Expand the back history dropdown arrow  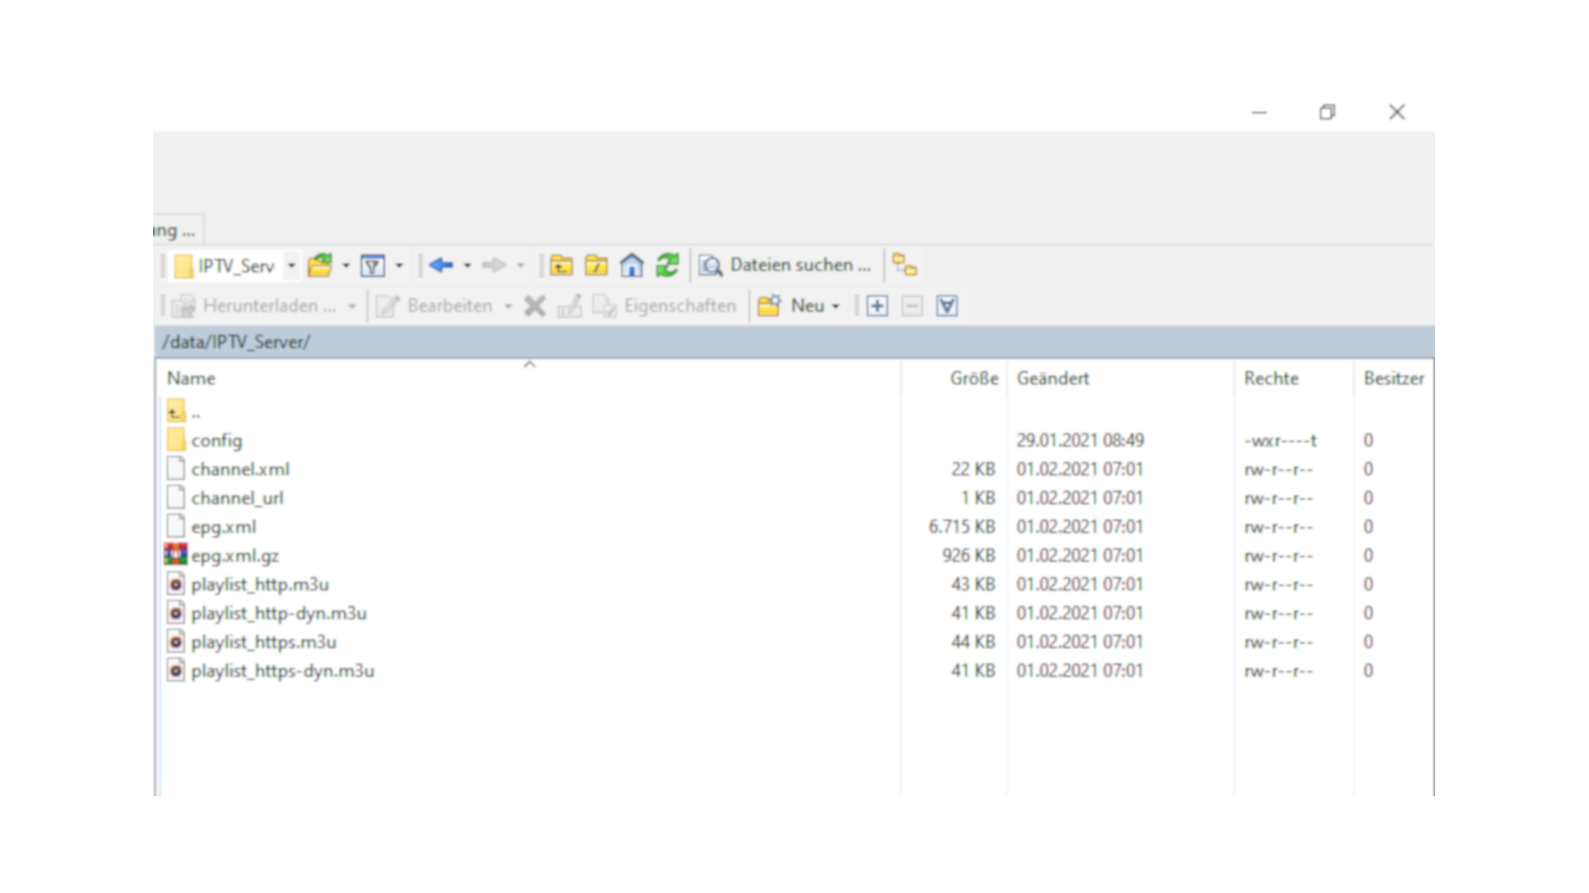tap(468, 265)
